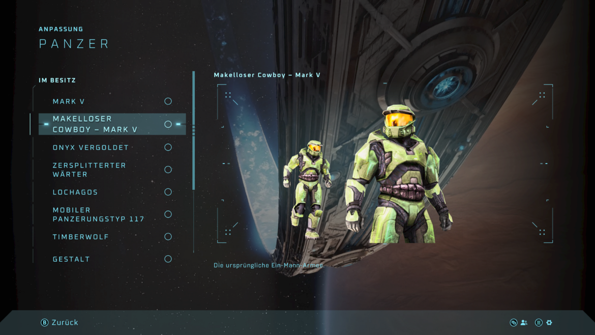Click the preview title "Makelloser Cowboy – Mark V"
Image resolution: width=595 pixels, height=335 pixels.
point(267,75)
